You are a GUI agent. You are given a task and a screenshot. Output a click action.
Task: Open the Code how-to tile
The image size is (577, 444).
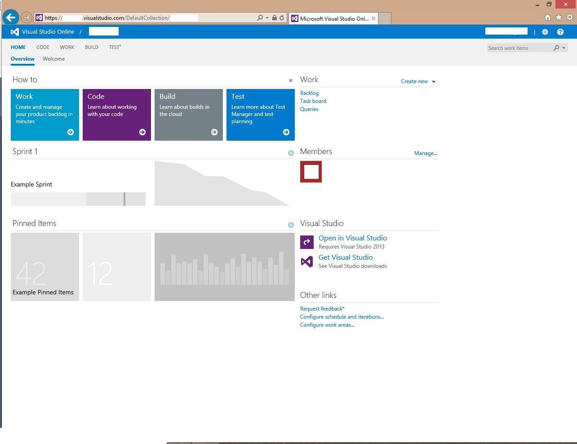coord(117,115)
